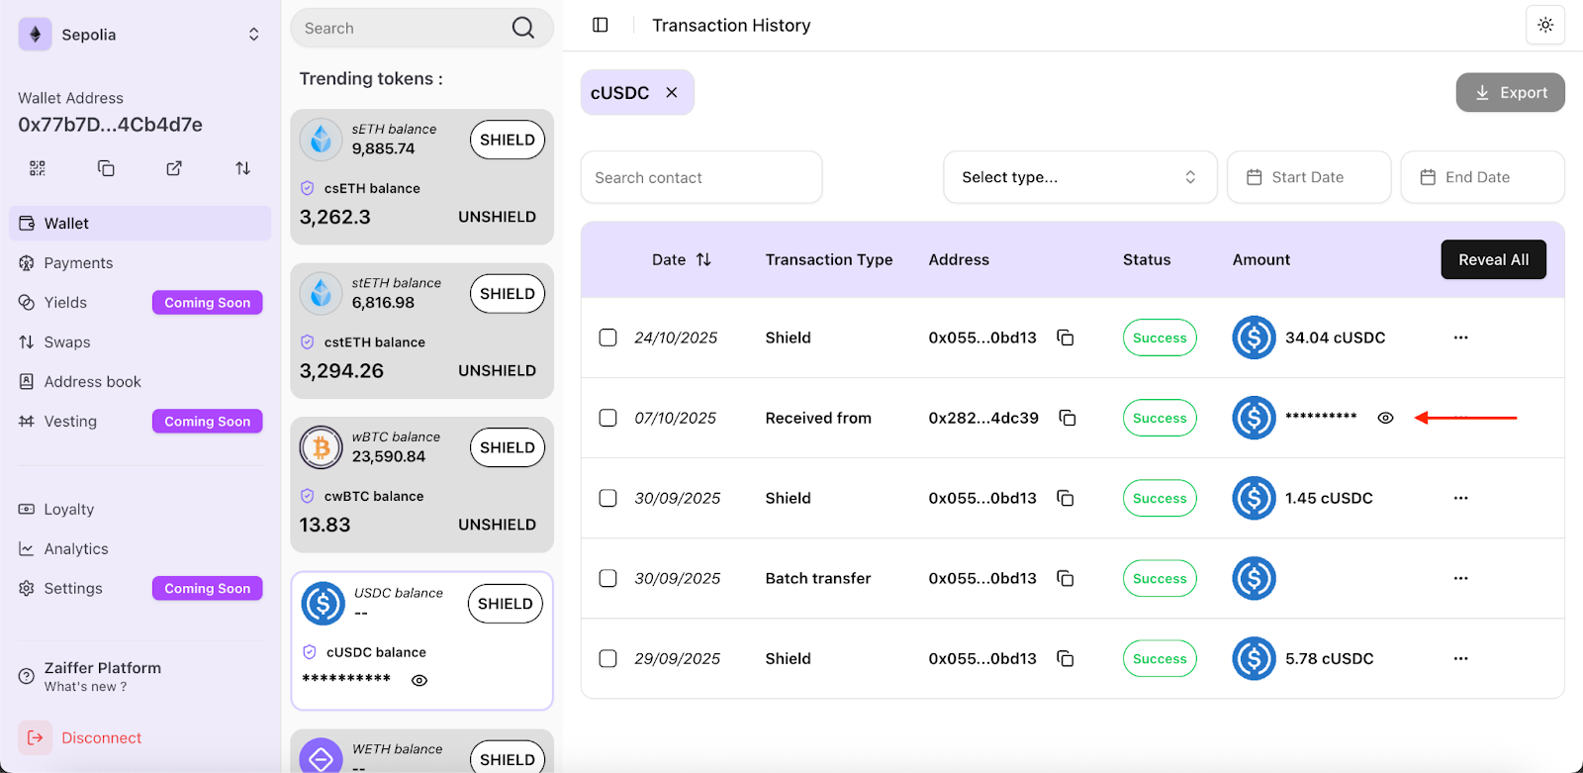Open more options for the 1.45 cUSDC row
Screen dimensions: 1583x773
pos(1460,498)
